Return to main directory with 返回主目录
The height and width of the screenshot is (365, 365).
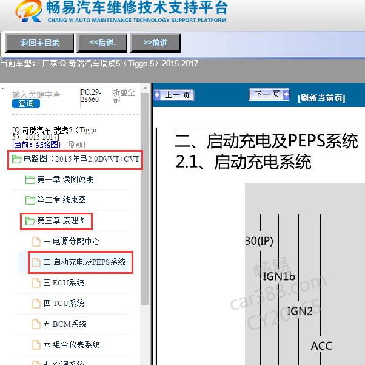point(39,43)
